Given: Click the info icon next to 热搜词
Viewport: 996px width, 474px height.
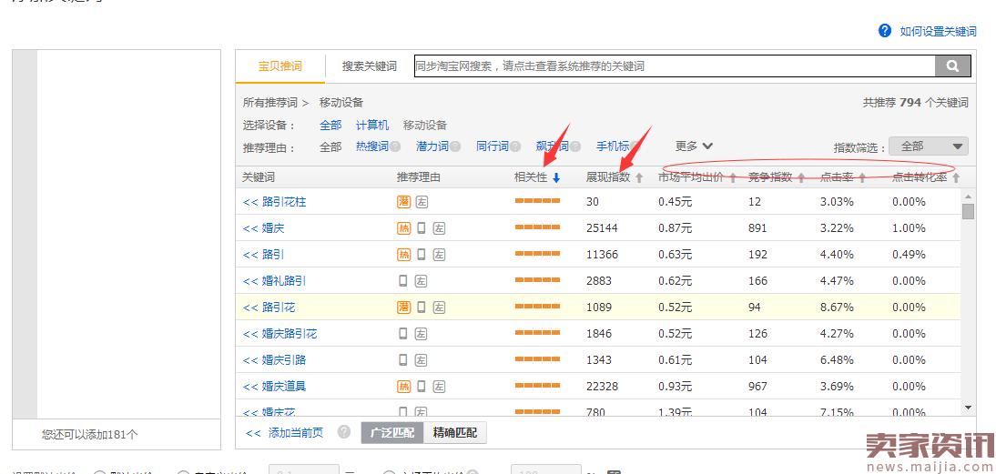Looking at the screenshot, I should 397,146.
